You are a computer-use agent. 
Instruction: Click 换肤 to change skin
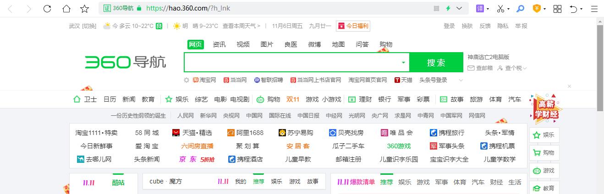pyautogui.click(x=467, y=26)
